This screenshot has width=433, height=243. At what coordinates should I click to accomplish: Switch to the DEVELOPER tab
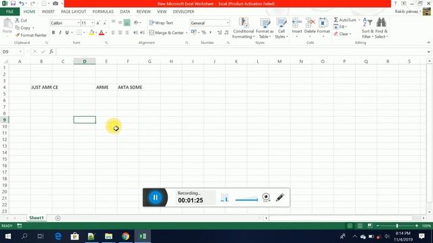[183, 11]
